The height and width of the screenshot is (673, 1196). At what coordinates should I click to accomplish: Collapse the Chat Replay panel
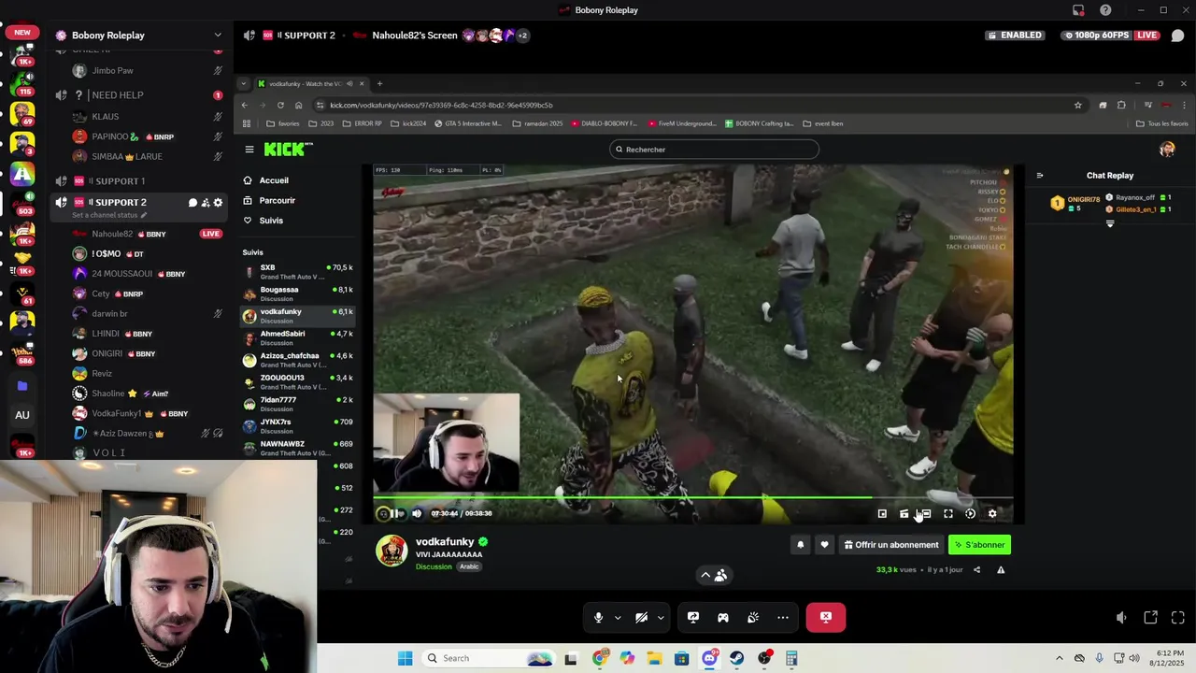pos(1039,176)
